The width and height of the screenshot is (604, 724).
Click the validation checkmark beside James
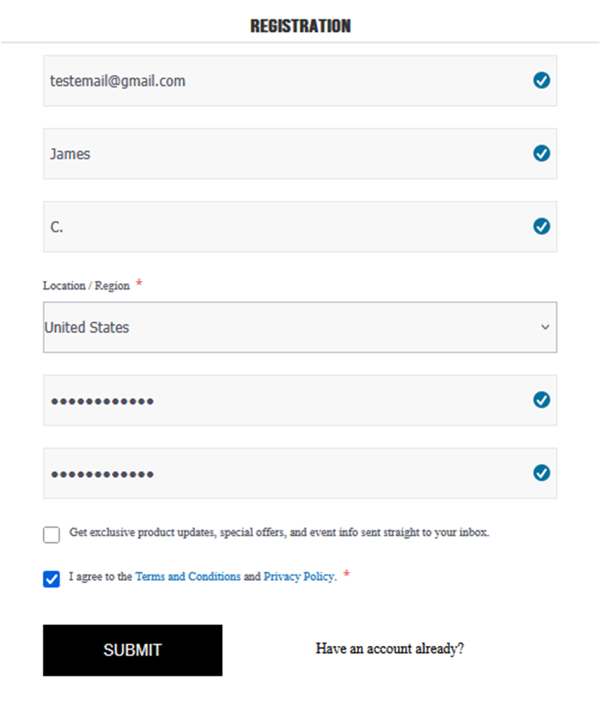coord(541,154)
